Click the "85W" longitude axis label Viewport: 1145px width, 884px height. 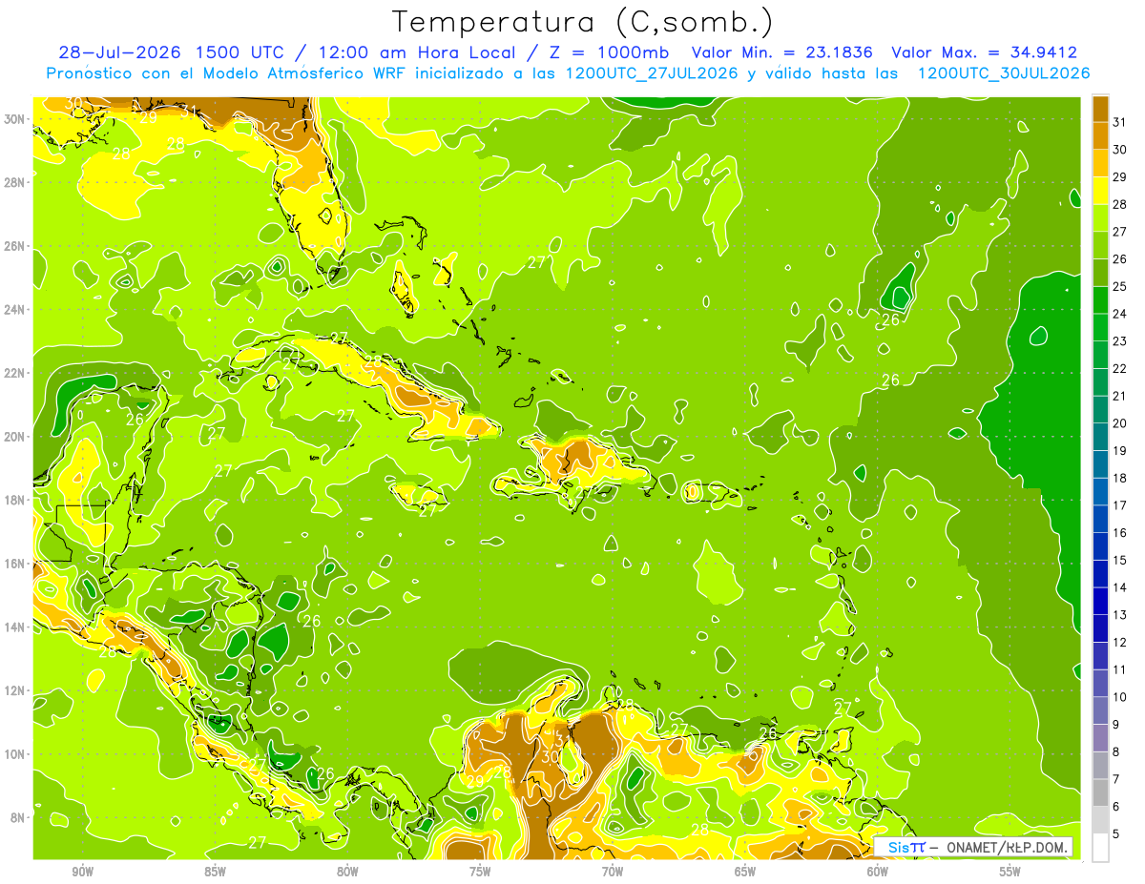(x=215, y=872)
